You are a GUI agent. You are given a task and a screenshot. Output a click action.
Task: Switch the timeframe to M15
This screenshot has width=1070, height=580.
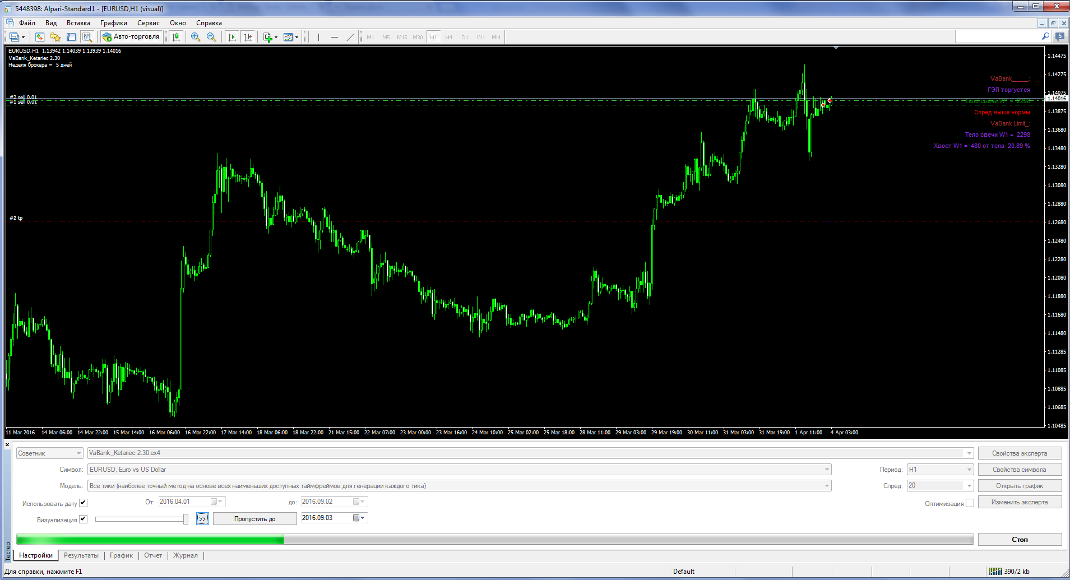tap(402, 37)
